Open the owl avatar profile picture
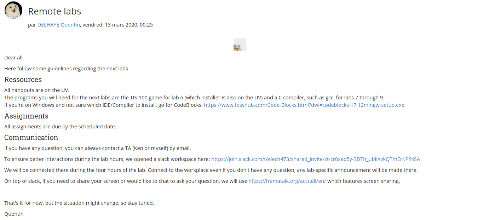Viewport: 478px width, 220px height. tap(13, 10)
